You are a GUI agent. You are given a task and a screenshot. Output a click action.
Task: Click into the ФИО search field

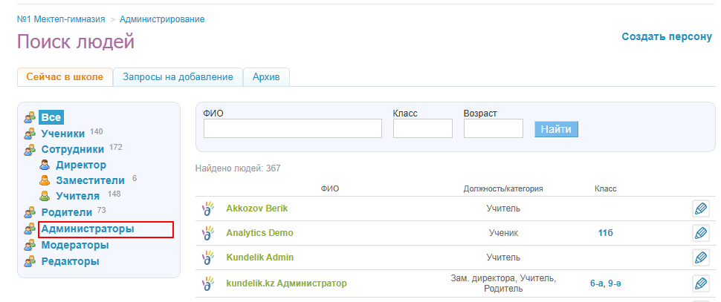pyautogui.click(x=292, y=128)
